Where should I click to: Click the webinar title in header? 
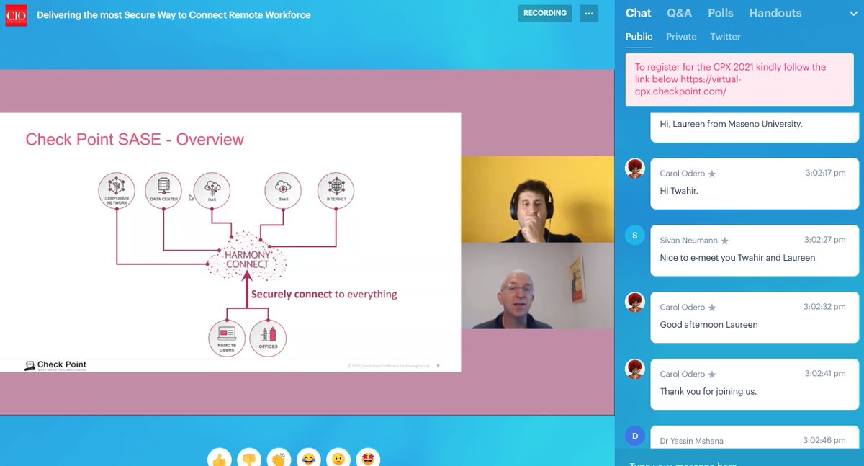(x=174, y=14)
